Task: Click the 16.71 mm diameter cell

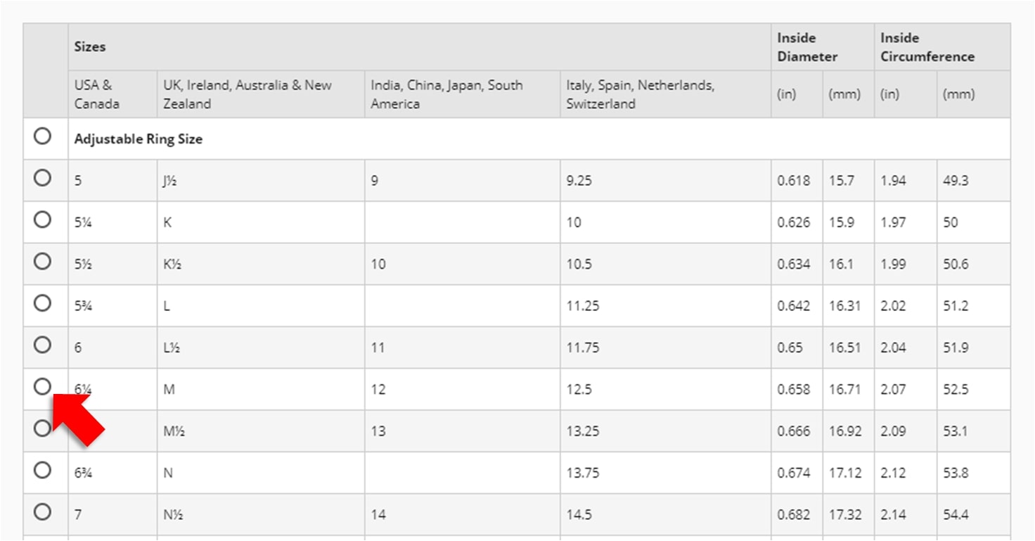Action: (x=844, y=389)
